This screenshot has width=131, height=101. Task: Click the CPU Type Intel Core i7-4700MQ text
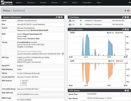[33, 58]
